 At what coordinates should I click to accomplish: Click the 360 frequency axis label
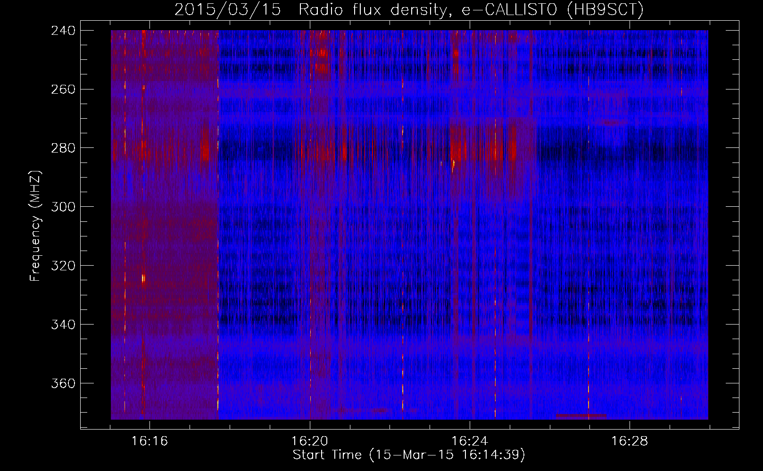63,383
